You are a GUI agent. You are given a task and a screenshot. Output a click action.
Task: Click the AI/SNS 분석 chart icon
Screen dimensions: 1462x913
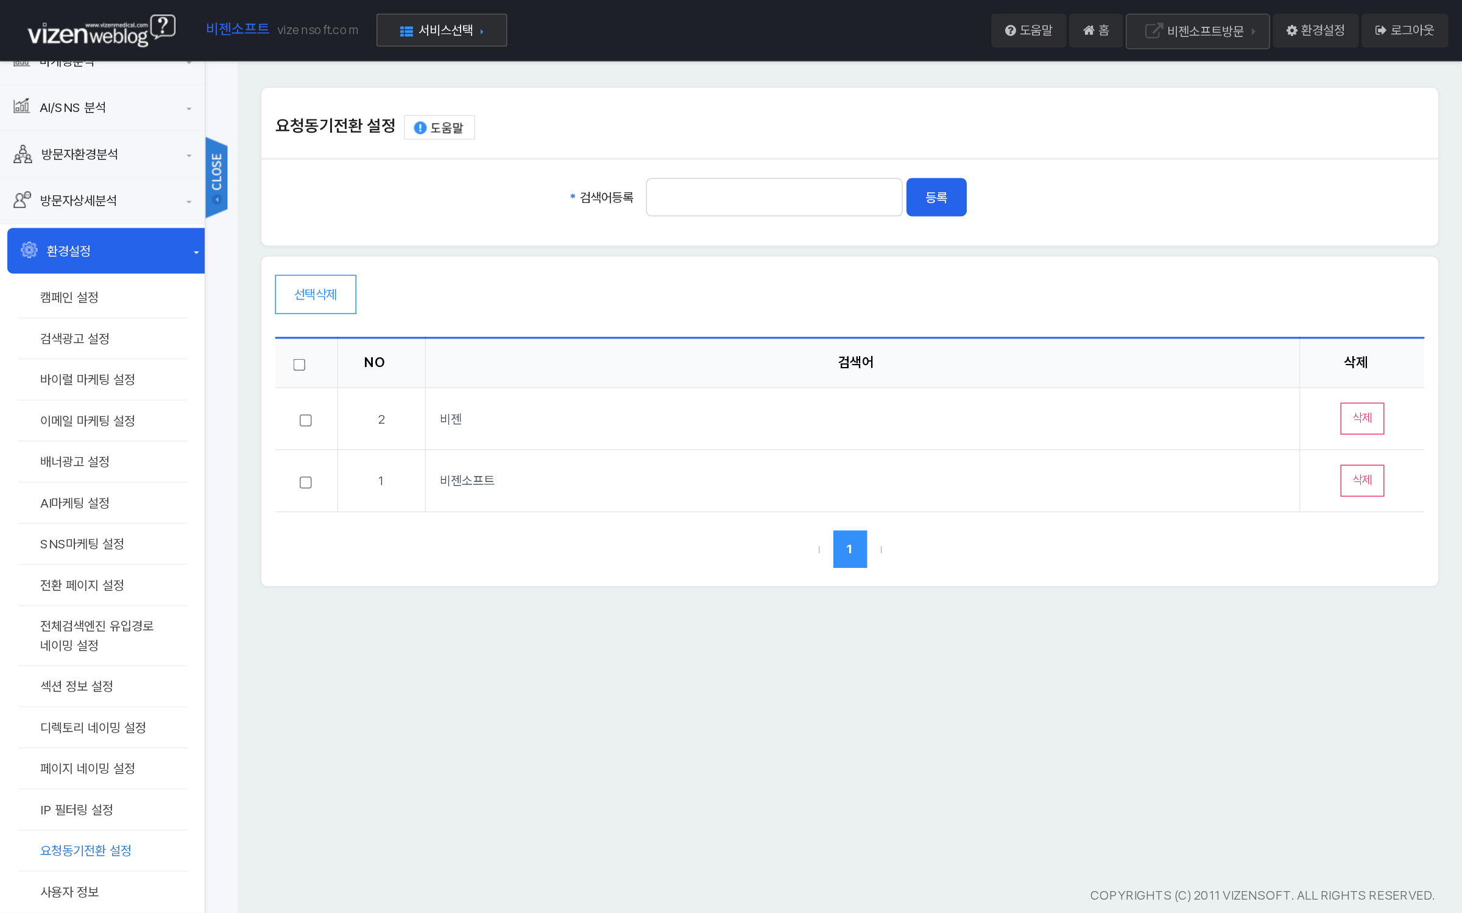pos(21,106)
